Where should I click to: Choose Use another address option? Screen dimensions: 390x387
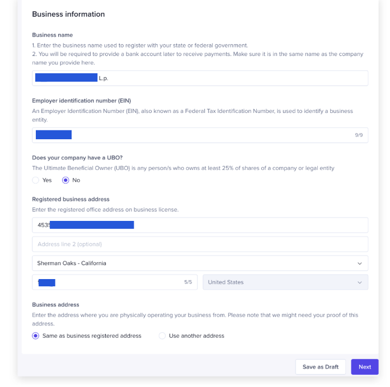162,336
